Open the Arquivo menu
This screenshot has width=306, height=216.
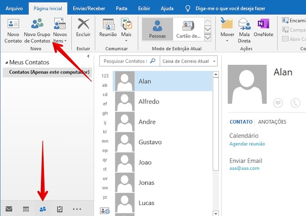[x=14, y=8]
